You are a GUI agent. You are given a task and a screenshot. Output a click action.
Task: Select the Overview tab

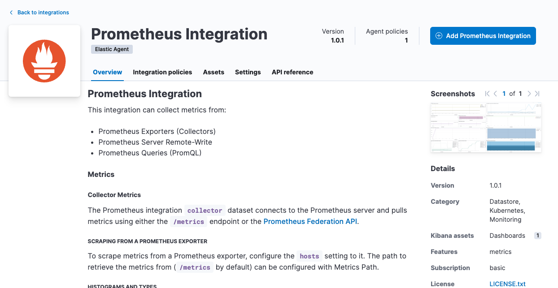click(107, 72)
